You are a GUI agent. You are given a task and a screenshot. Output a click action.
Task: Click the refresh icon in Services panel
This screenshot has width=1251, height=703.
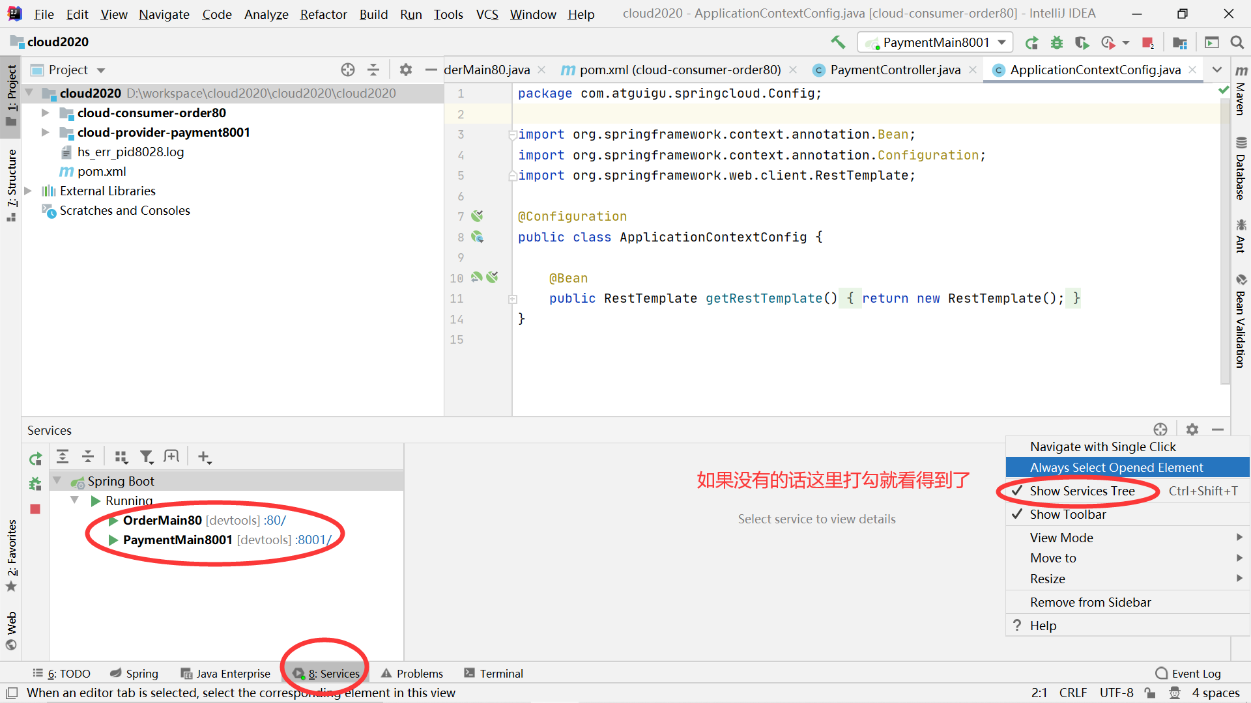35,457
